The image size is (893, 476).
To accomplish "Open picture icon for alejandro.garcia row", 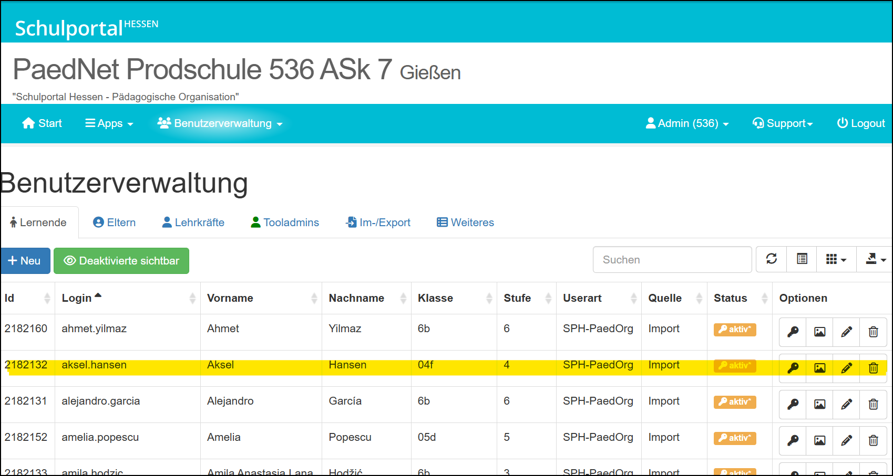I will click(x=819, y=404).
